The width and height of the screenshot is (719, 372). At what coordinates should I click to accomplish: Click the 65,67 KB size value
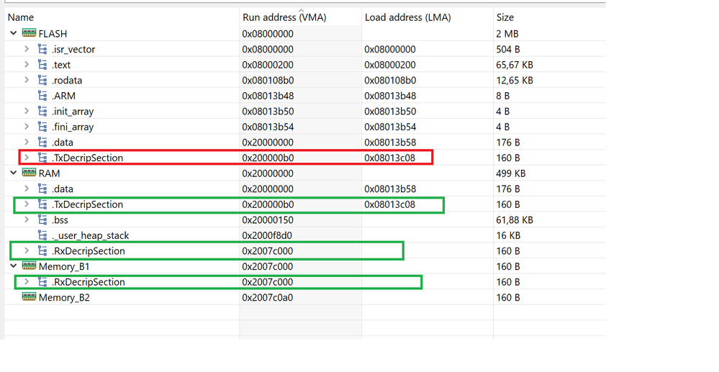coord(515,65)
